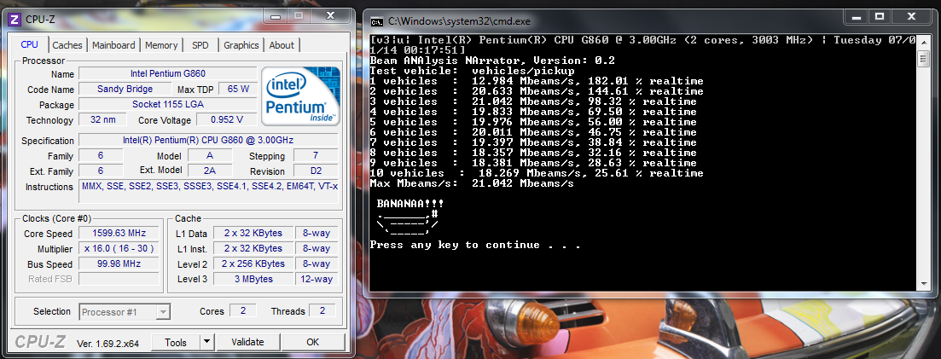Select the Memory tab

(161, 45)
